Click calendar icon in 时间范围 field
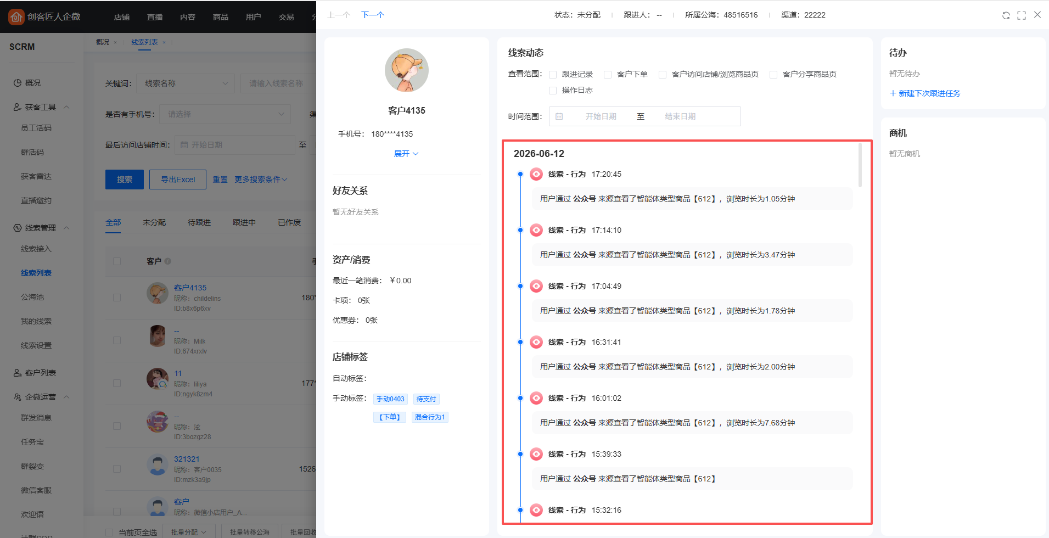The height and width of the screenshot is (538, 1049). (559, 116)
